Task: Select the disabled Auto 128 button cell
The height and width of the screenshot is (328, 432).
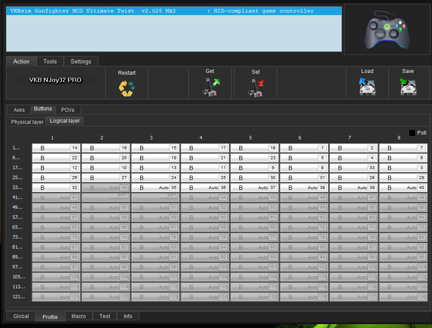Action: [x=404, y=297]
